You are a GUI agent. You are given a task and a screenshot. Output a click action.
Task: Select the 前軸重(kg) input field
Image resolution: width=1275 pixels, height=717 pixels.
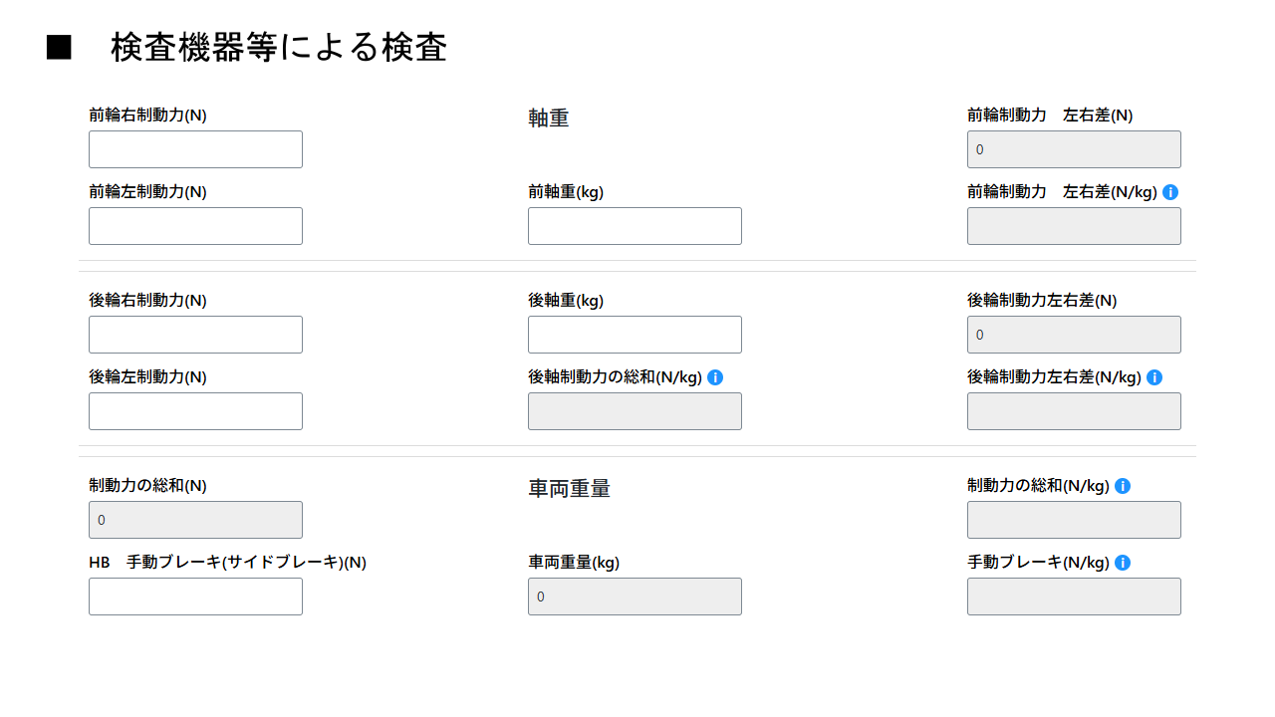click(635, 226)
